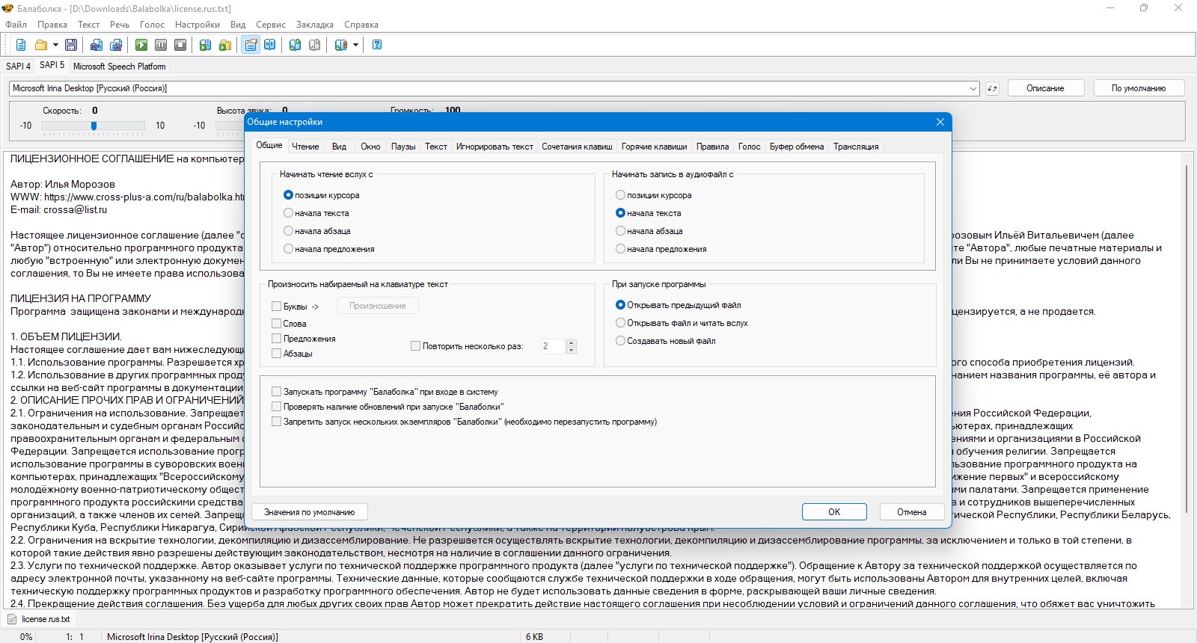The width and height of the screenshot is (1197, 643).
Task: Open the bookmark toolbar dropdown arrow
Action: click(x=355, y=45)
